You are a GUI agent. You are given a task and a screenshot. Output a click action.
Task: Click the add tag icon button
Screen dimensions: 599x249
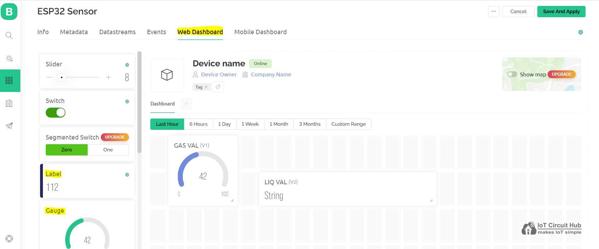click(x=218, y=87)
